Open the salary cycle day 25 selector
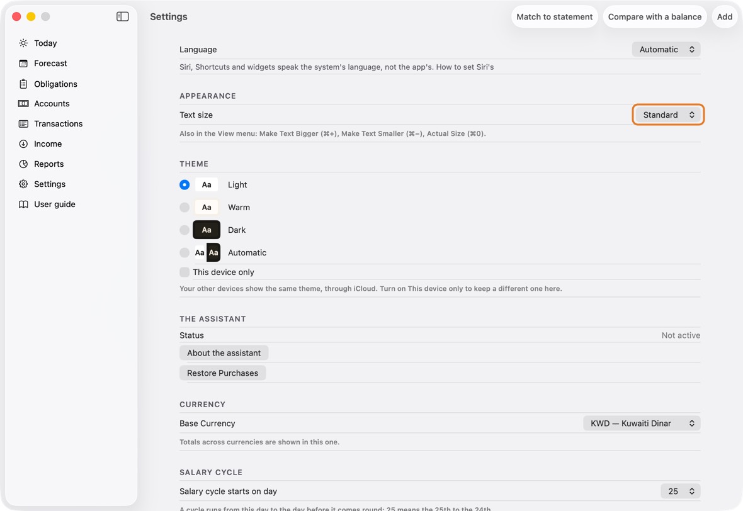Image resolution: width=743 pixels, height=511 pixels. (681, 491)
